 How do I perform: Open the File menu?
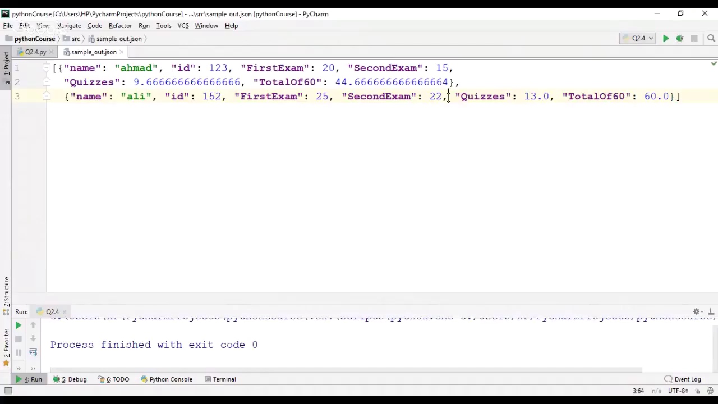click(x=8, y=26)
